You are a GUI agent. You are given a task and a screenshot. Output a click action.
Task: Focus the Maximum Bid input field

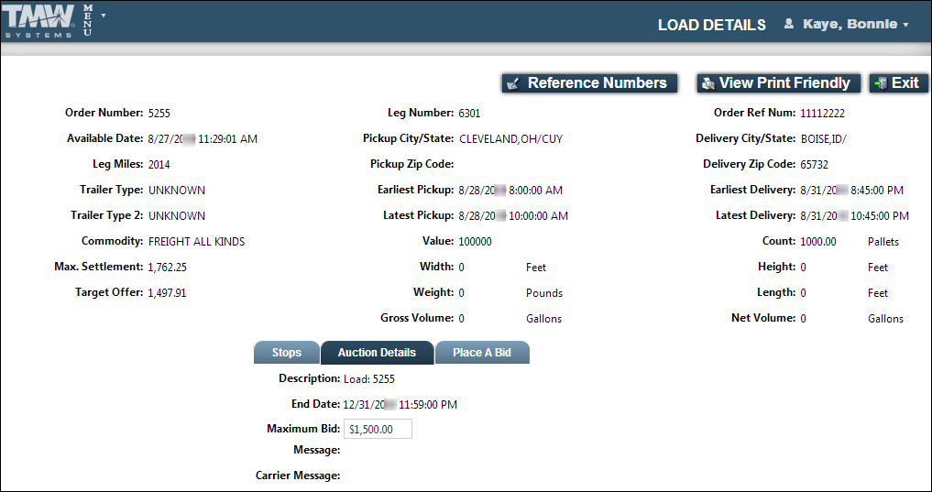point(377,429)
